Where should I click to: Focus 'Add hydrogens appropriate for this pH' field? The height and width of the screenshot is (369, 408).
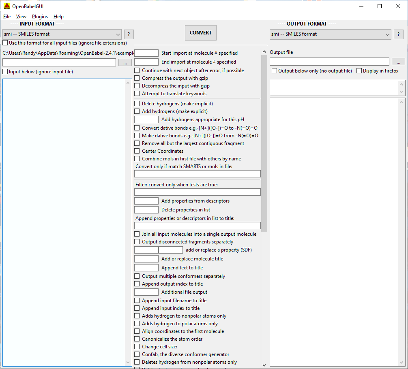click(146, 119)
